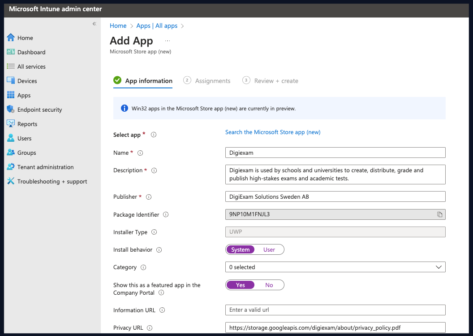Click info icon next to Publisher
This screenshot has height=336, width=473.
148,197
